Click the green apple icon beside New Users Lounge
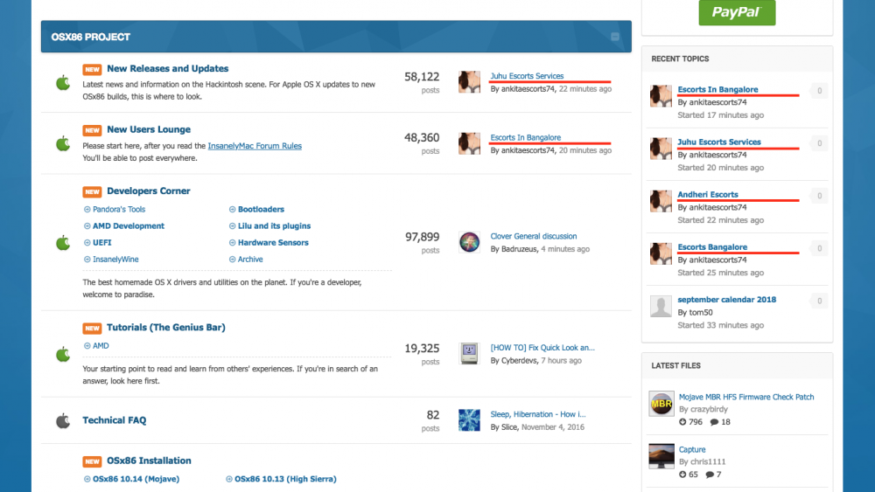The height and width of the screenshot is (492, 875). pyautogui.click(x=63, y=143)
